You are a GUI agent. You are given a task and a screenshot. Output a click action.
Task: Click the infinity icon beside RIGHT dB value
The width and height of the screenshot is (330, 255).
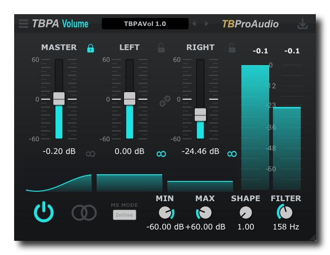coord(232,153)
